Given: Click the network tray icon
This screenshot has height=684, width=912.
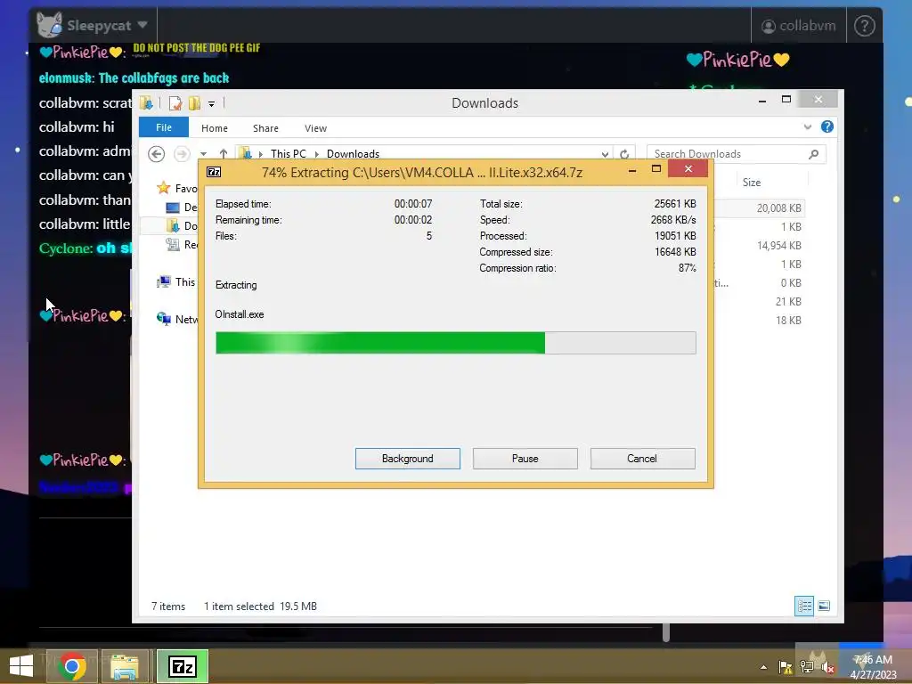Looking at the screenshot, I should pyautogui.click(x=806, y=667).
